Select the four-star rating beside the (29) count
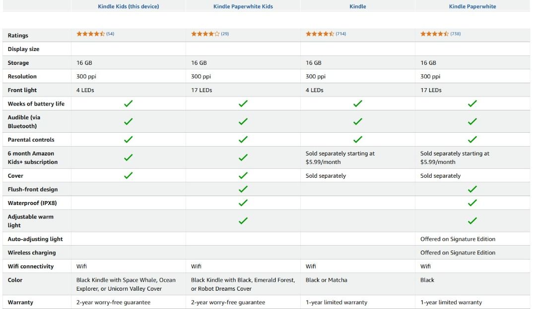The height and width of the screenshot is (309, 536). pyautogui.click(x=205, y=34)
